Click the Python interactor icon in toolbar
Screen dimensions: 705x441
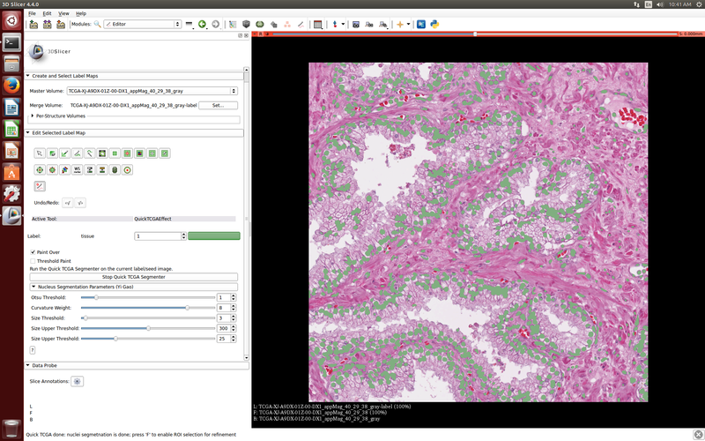(434, 24)
